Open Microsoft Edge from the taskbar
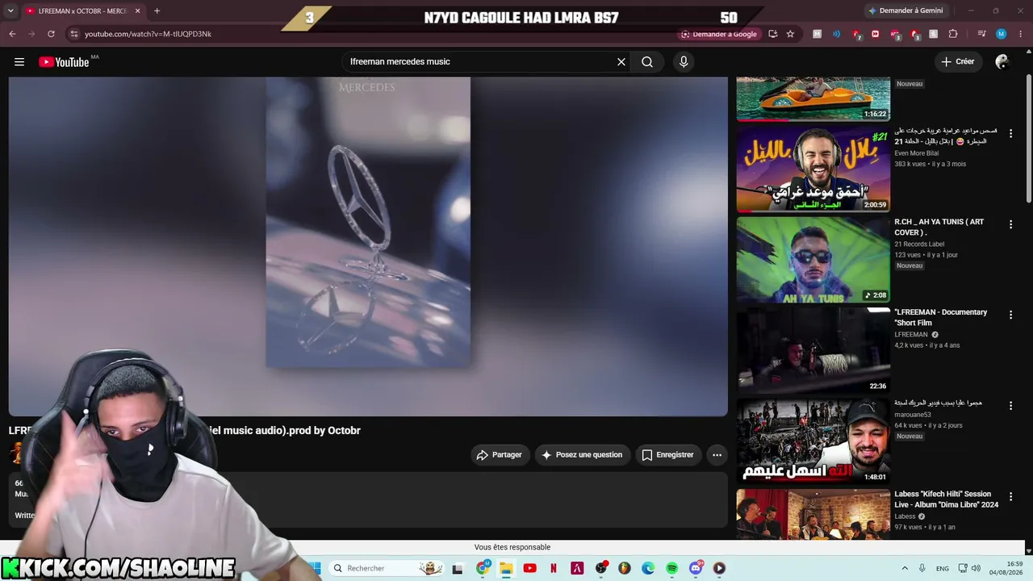The image size is (1033, 581). click(x=648, y=568)
